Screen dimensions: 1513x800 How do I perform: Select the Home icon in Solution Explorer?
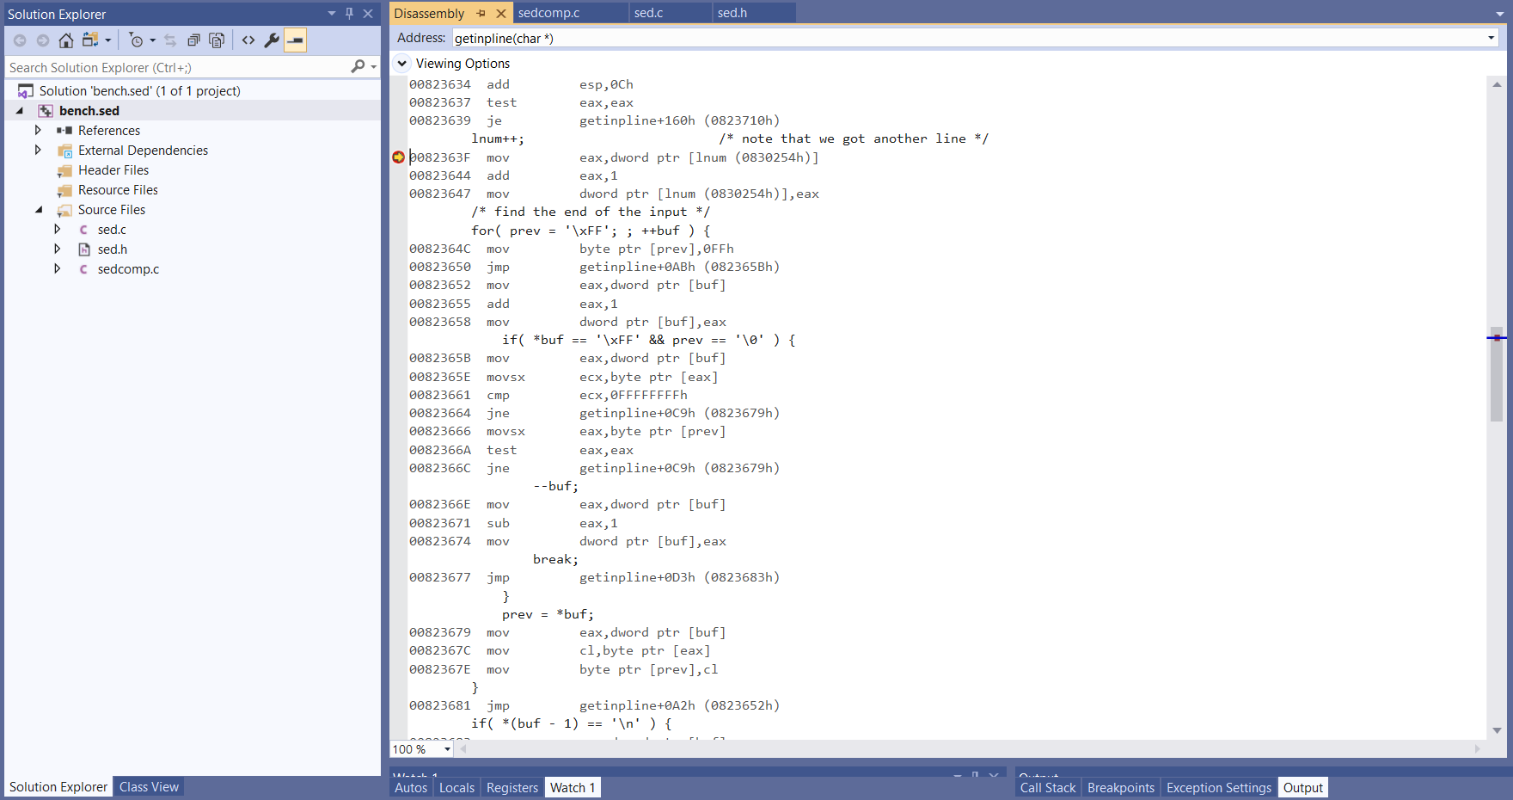[x=65, y=40]
